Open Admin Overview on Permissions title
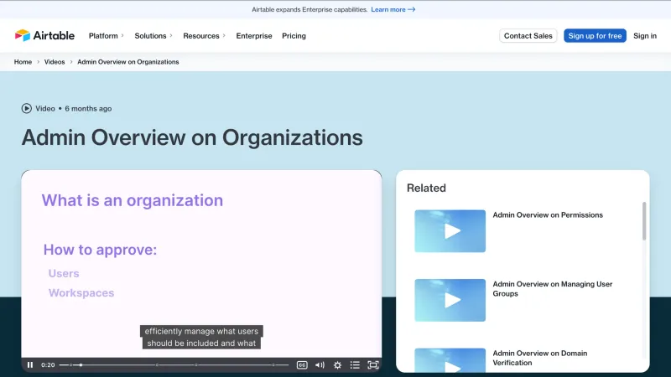 tap(548, 215)
